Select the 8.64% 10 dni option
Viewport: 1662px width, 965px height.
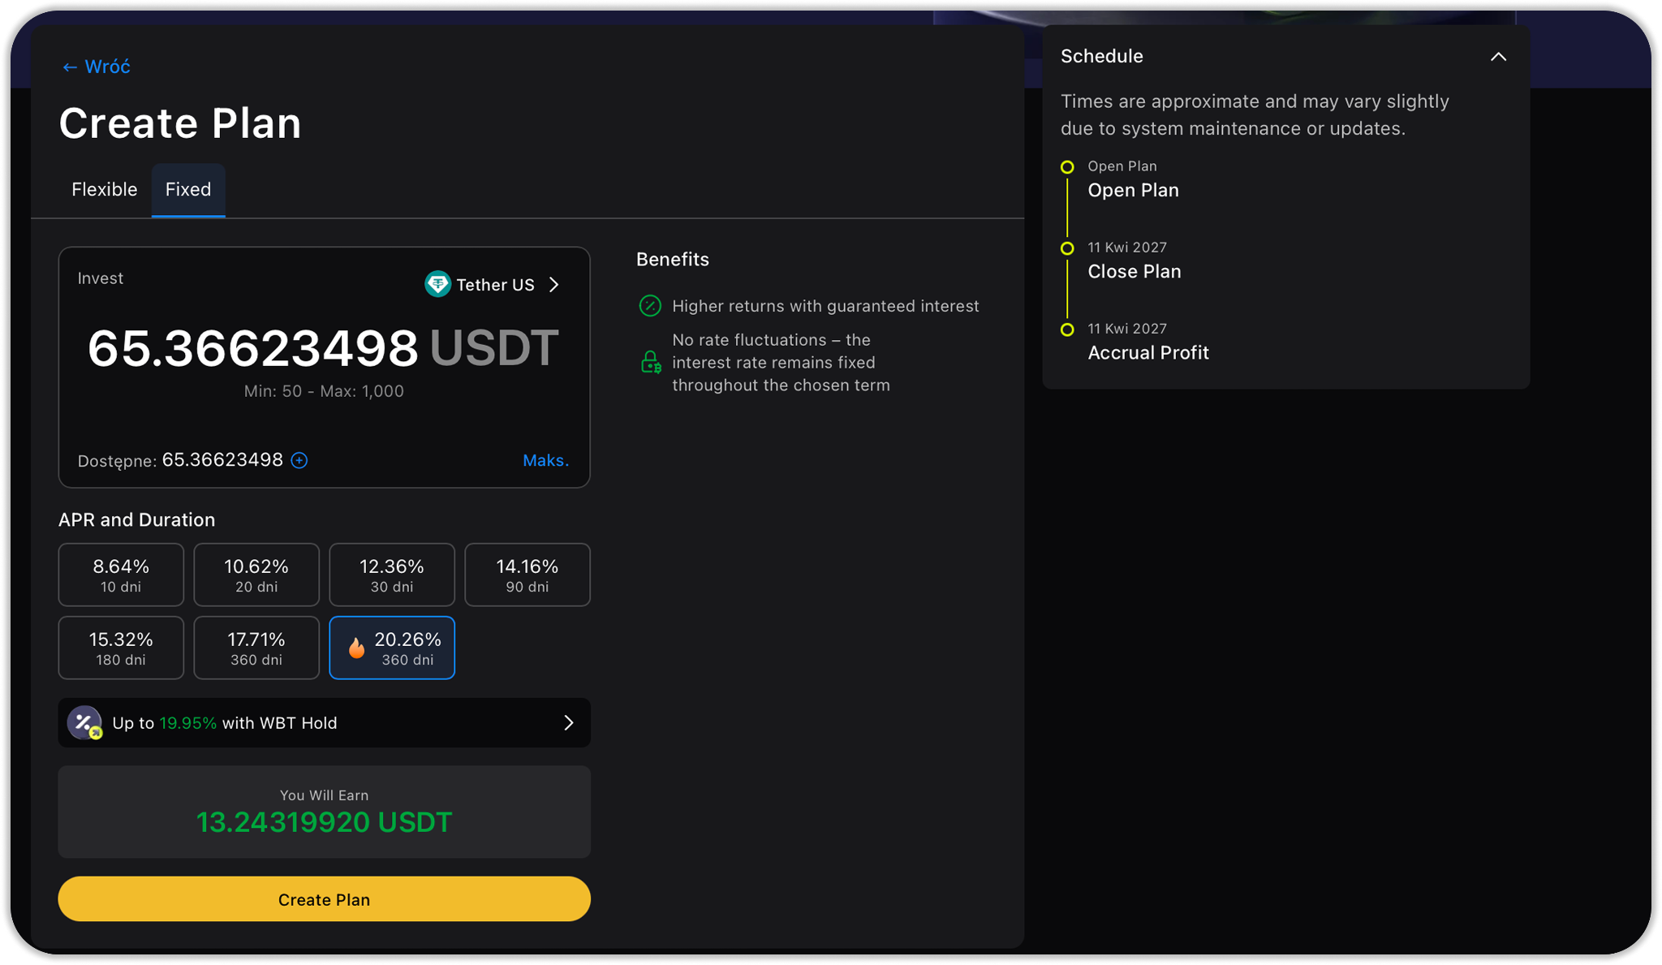tap(121, 575)
